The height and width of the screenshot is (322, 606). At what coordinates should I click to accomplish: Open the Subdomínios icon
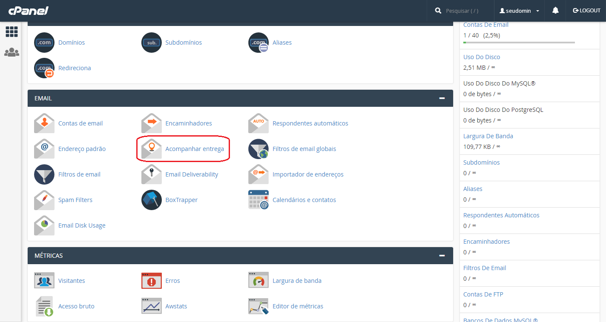[x=152, y=43]
